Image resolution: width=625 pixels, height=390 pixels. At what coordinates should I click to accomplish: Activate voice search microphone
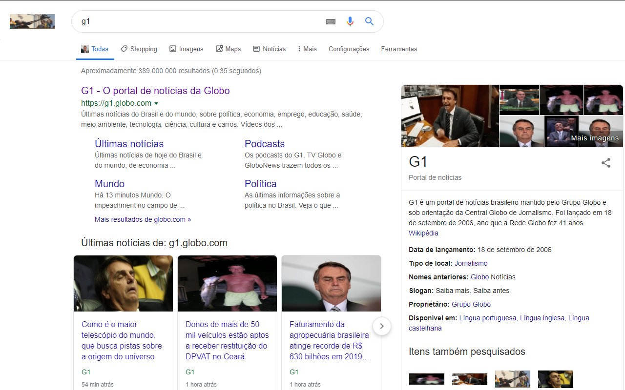pos(350,21)
